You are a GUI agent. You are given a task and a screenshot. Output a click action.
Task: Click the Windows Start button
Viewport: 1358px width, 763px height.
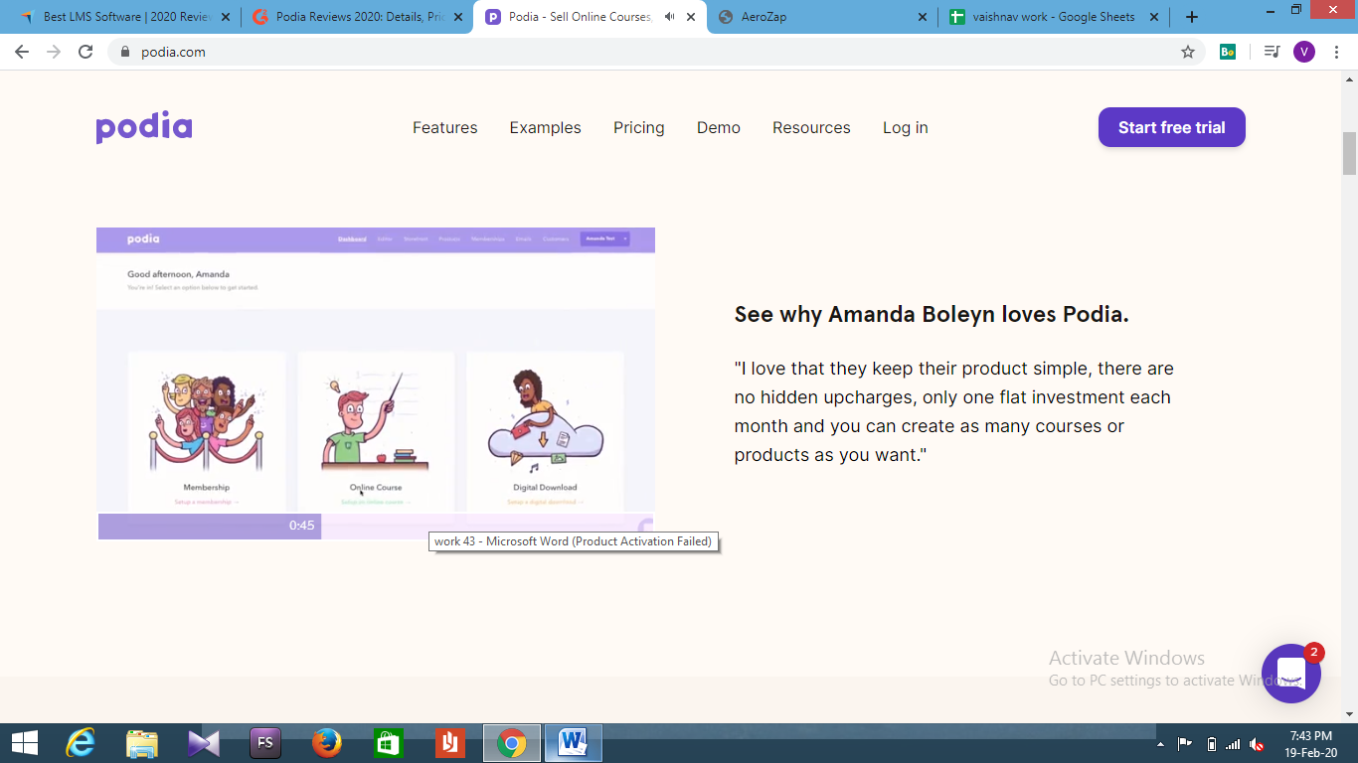pos(24,742)
